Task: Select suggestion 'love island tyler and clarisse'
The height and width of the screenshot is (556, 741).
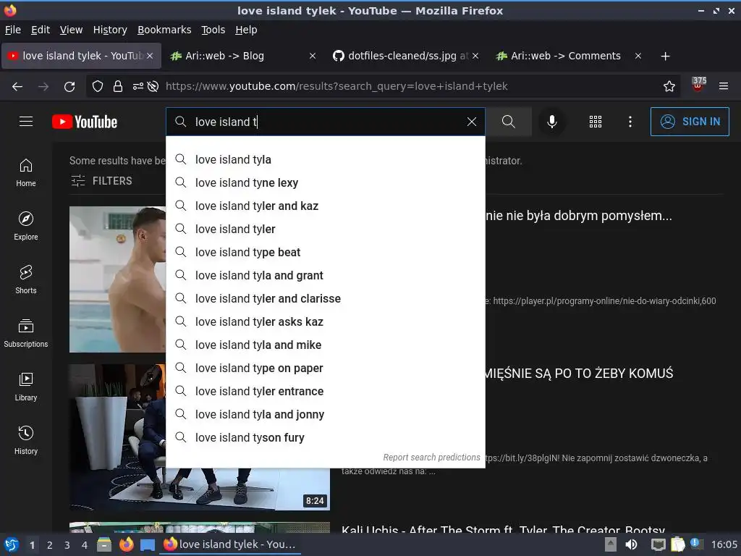Action: pyautogui.click(x=326, y=298)
